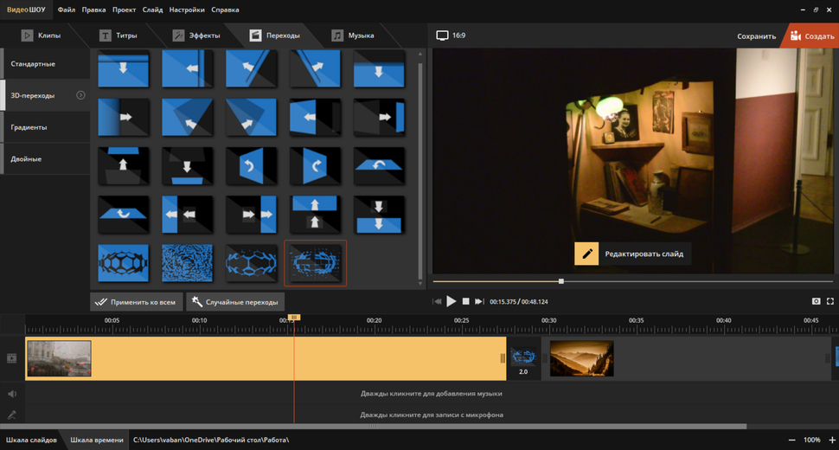The width and height of the screenshot is (839, 450).
Task: Click the film strip track icon
Action: (x=12, y=358)
